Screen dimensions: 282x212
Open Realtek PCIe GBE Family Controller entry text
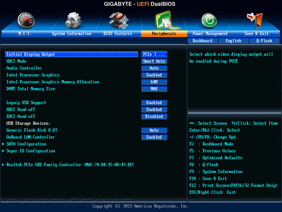pyautogui.click(x=70, y=165)
